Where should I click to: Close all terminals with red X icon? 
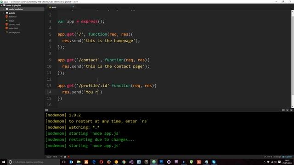point(68,157)
